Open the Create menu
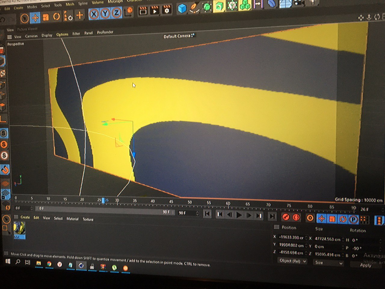Image resolution: width=385 pixels, height=289 pixels. tap(18, 8)
